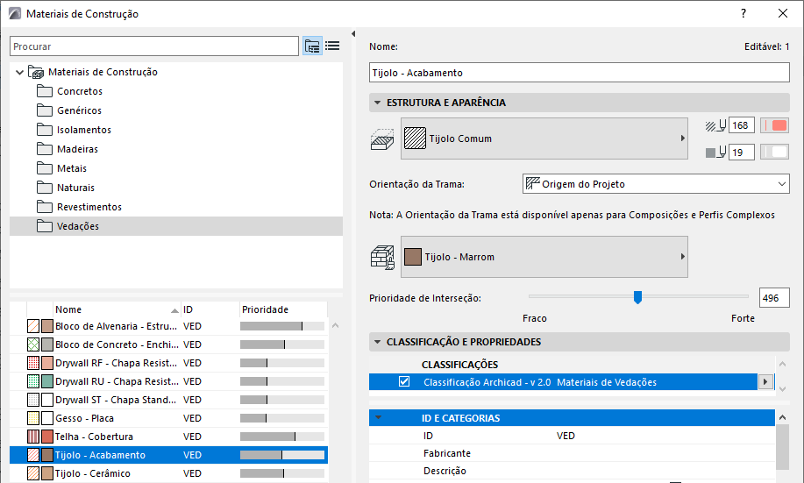Click hatch icon of Bloco de Alvenaria row
This screenshot has width=804, height=483.
click(x=33, y=326)
